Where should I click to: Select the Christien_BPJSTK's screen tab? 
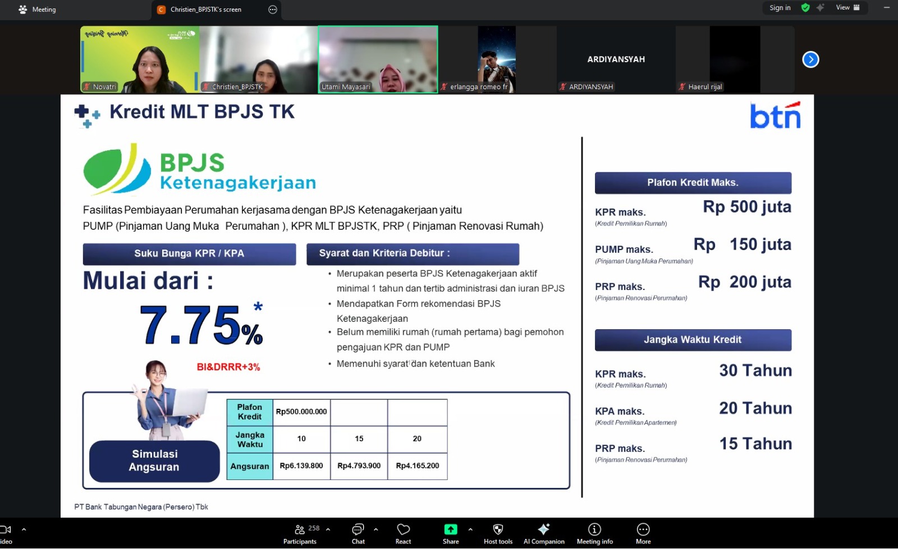(x=205, y=10)
